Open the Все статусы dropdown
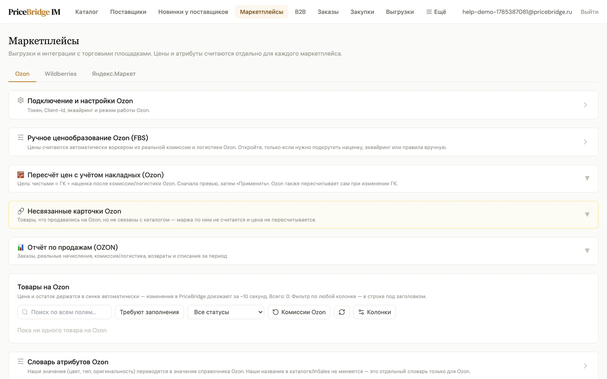The width and height of the screenshot is (607, 379). (x=226, y=312)
